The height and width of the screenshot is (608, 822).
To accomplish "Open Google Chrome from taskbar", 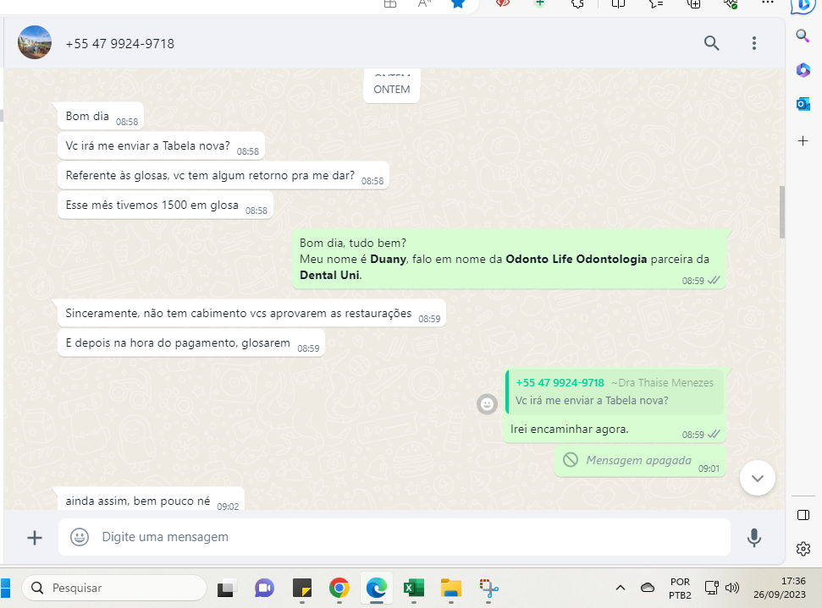I will point(339,589).
